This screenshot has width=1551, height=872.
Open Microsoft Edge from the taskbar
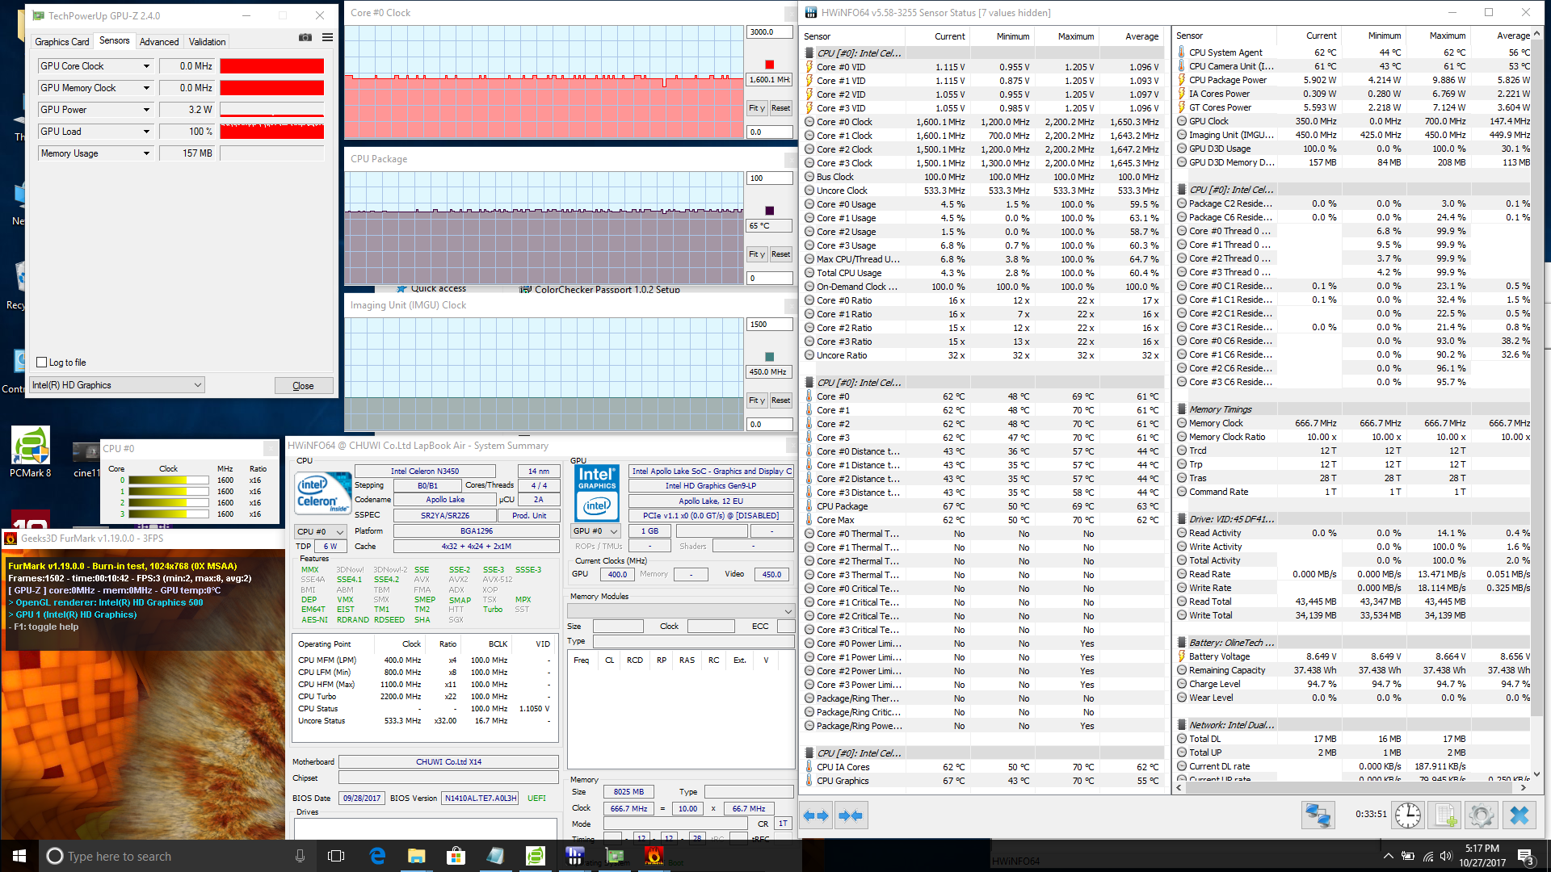pyautogui.click(x=377, y=856)
